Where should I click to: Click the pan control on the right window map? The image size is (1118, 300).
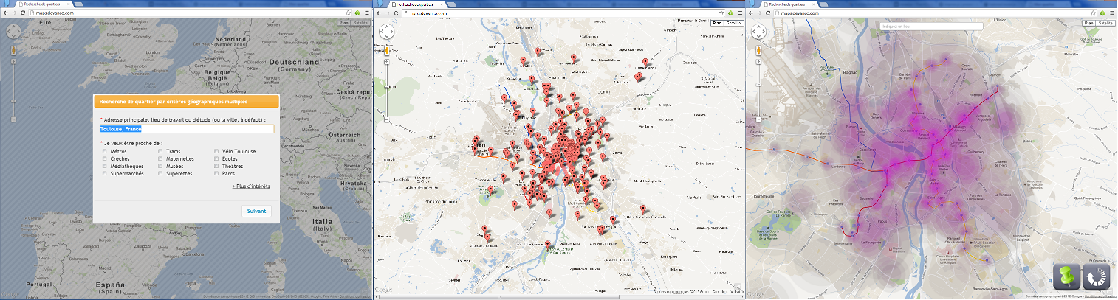click(x=758, y=31)
